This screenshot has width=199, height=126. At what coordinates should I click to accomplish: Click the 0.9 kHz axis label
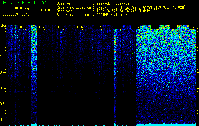[3, 72]
